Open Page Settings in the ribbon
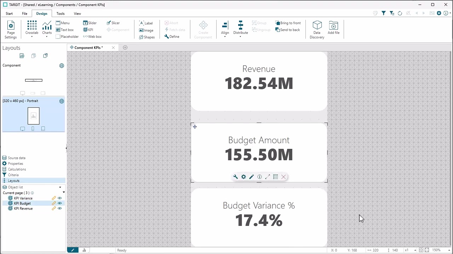453x254 pixels. 11,30
